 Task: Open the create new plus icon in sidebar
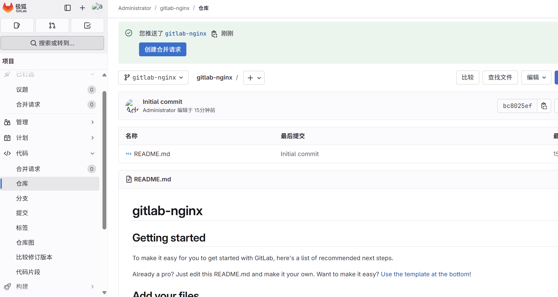tap(82, 8)
